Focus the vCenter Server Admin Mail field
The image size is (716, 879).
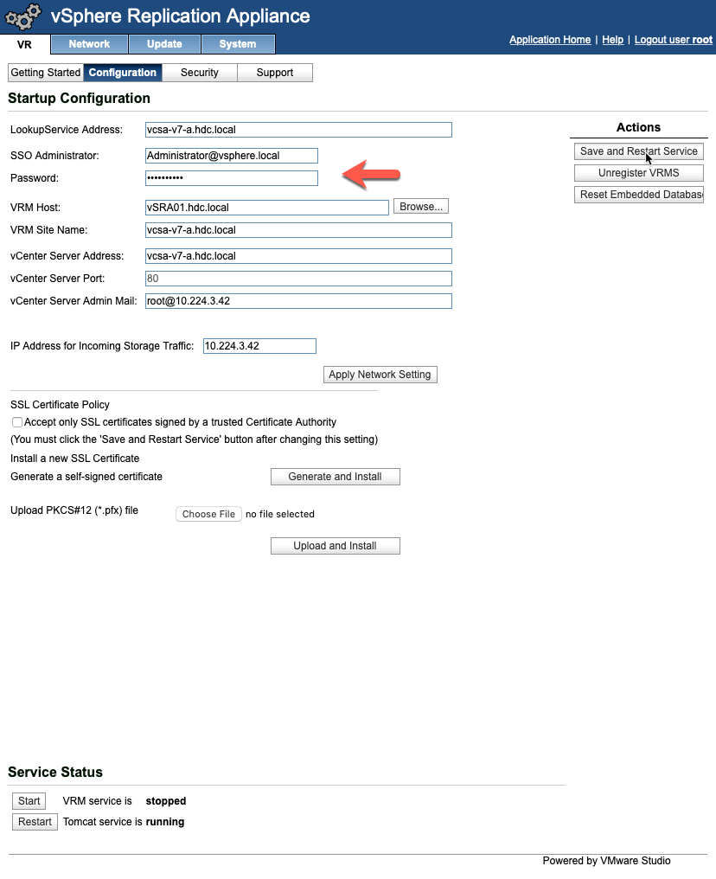(x=298, y=301)
